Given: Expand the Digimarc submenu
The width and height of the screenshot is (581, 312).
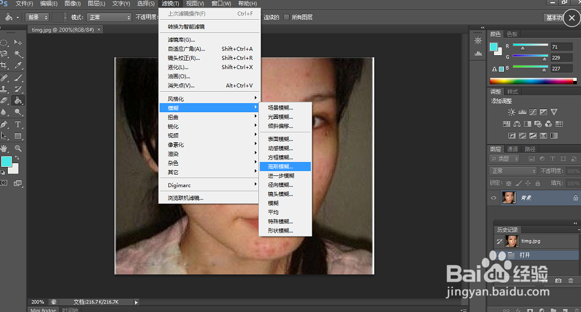Looking at the screenshot, I should tap(209, 185).
